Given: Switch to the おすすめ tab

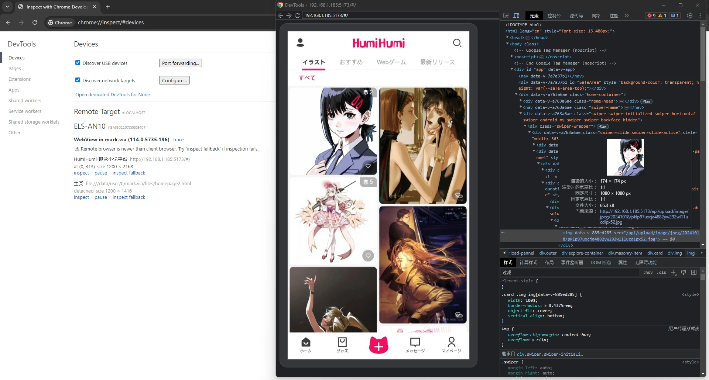Looking at the screenshot, I should point(351,62).
